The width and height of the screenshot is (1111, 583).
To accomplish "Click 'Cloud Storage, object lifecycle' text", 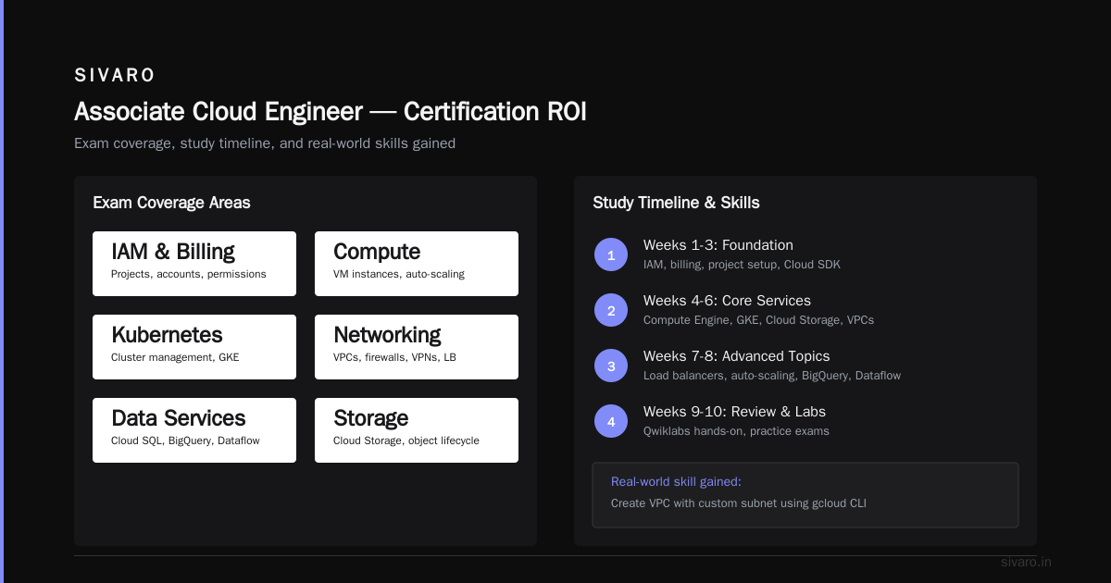I will (406, 440).
